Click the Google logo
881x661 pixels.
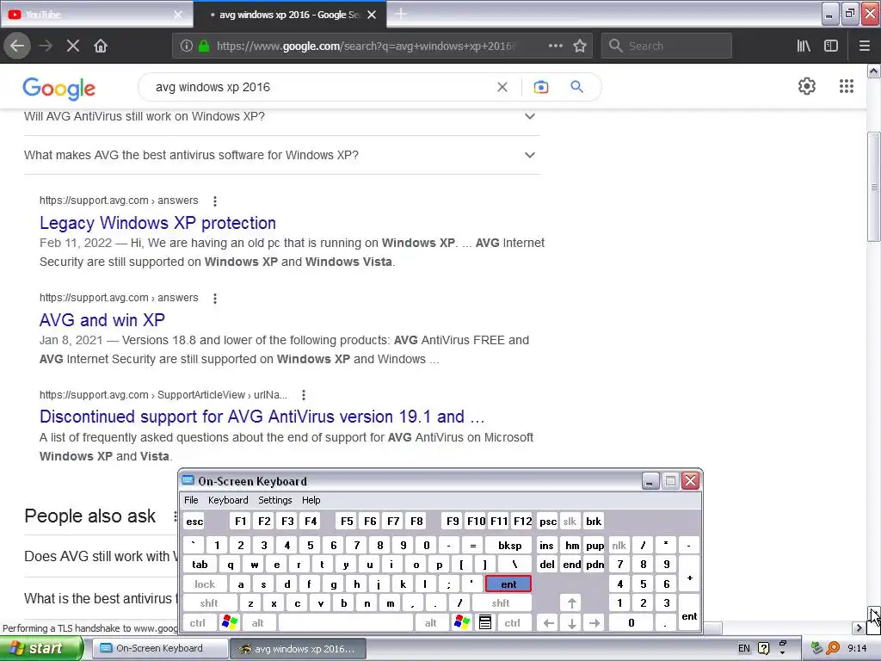click(x=59, y=89)
